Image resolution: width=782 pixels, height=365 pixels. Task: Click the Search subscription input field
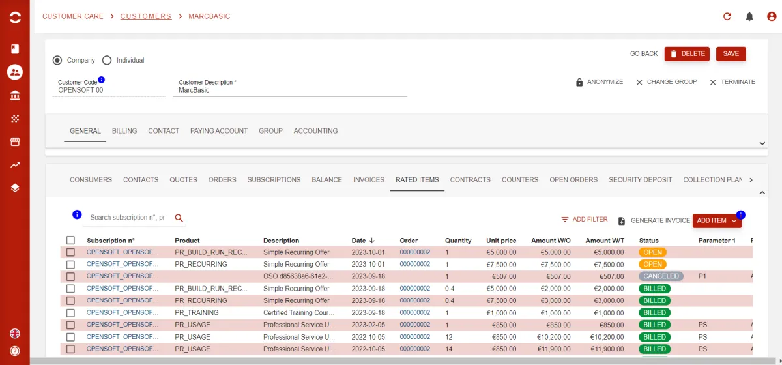coord(127,218)
